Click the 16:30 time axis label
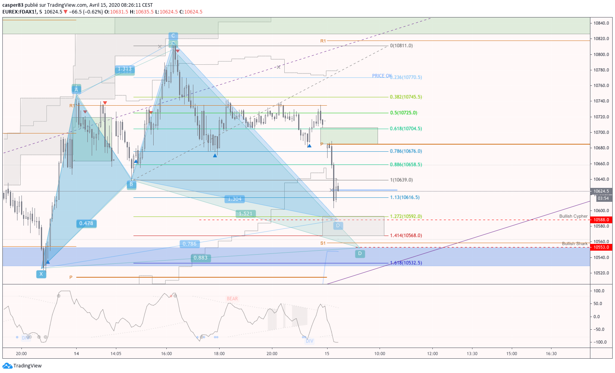This screenshot has height=373, width=615. pyautogui.click(x=551, y=354)
